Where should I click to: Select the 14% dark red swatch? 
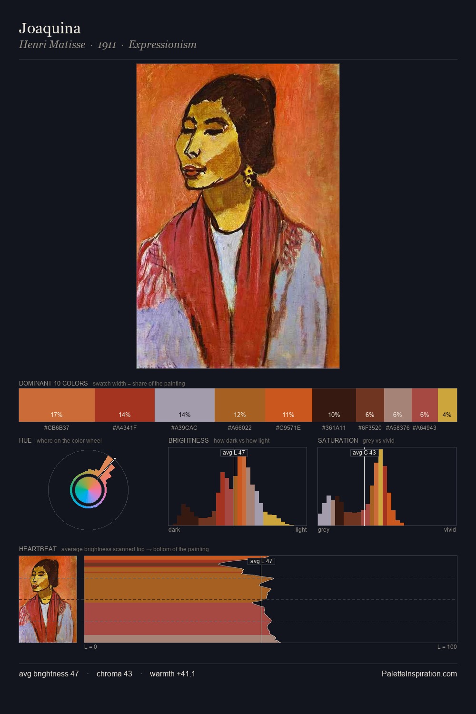pos(125,405)
